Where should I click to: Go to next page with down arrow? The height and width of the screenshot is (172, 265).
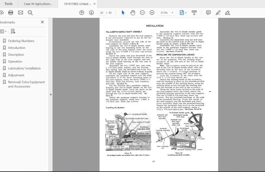(x=91, y=13)
